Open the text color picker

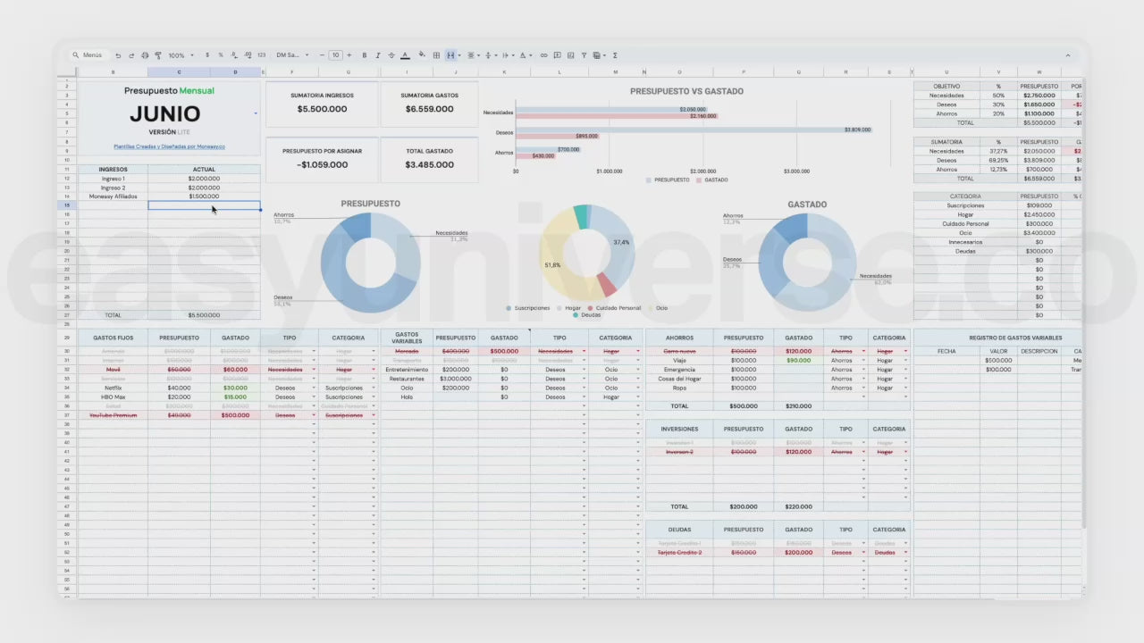pos(405,55)
